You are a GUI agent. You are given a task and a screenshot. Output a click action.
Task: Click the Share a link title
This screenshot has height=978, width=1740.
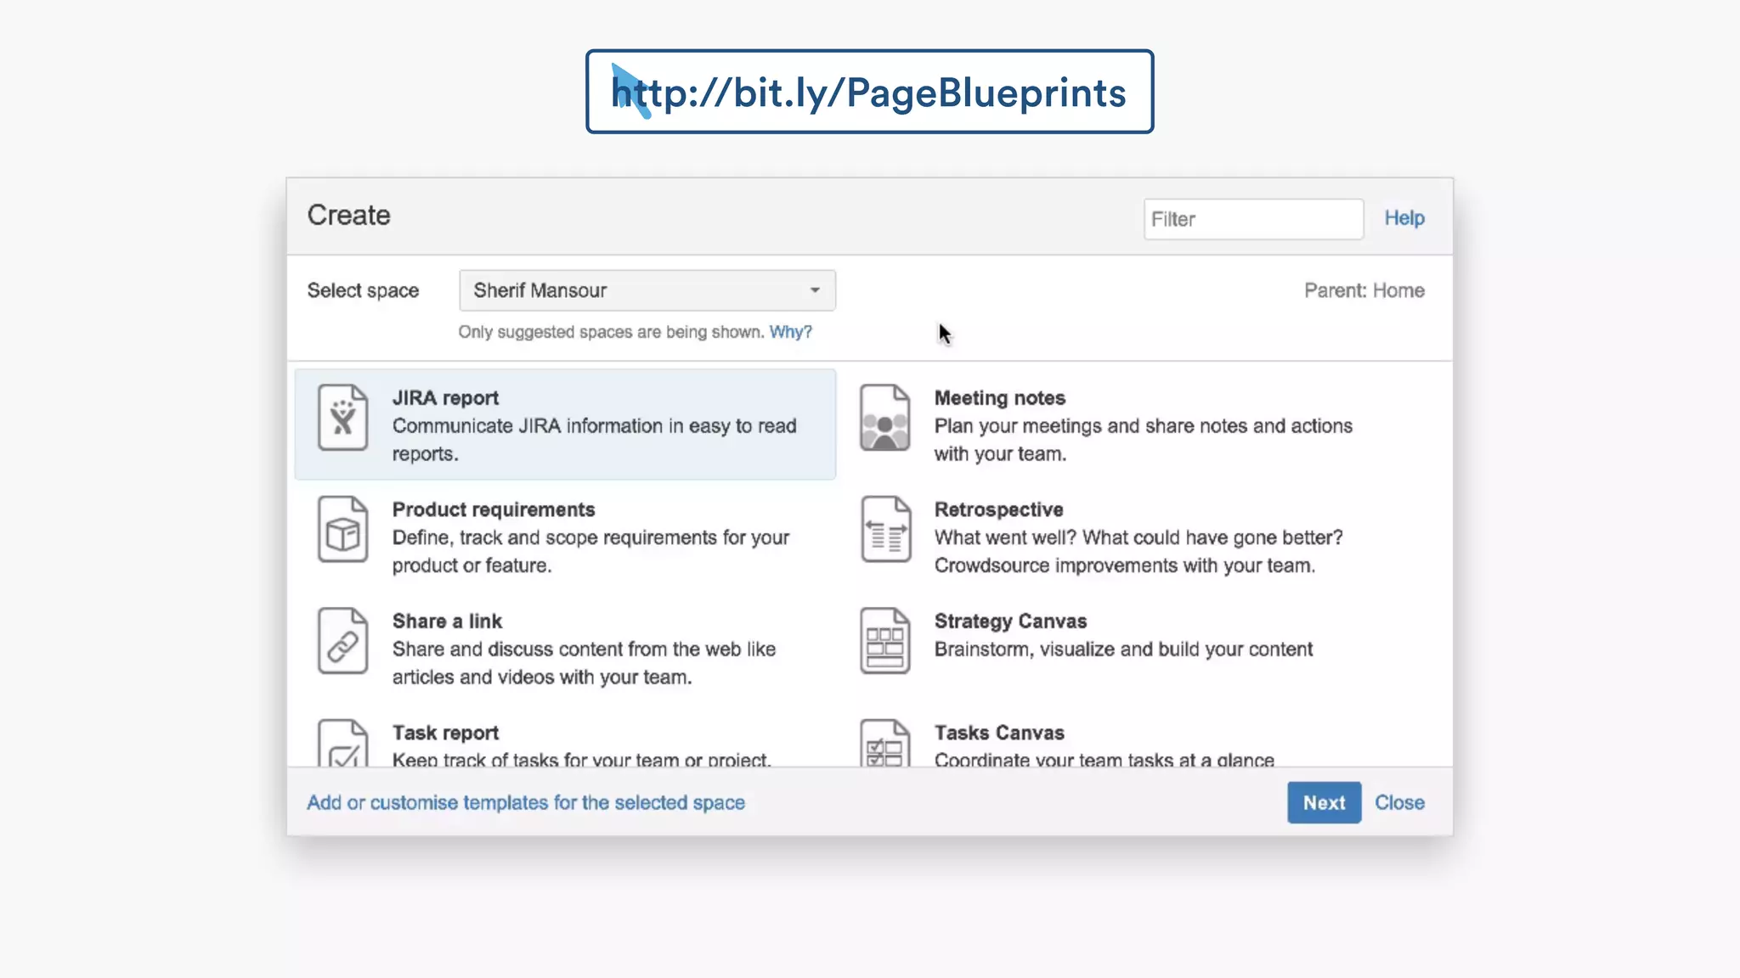click(447, 621)
